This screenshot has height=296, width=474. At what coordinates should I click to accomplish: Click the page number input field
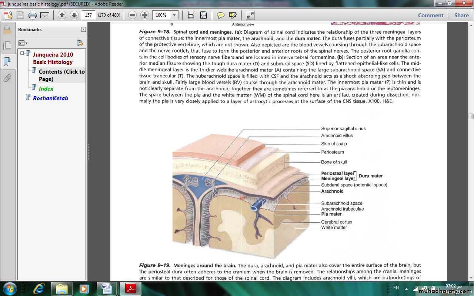[x=89, y=15]
